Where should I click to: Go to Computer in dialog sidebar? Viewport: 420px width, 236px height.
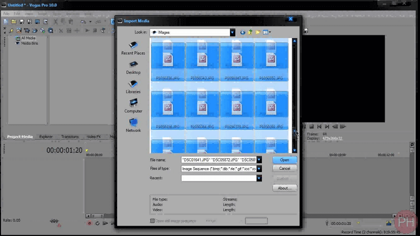(x=133, y=106)
